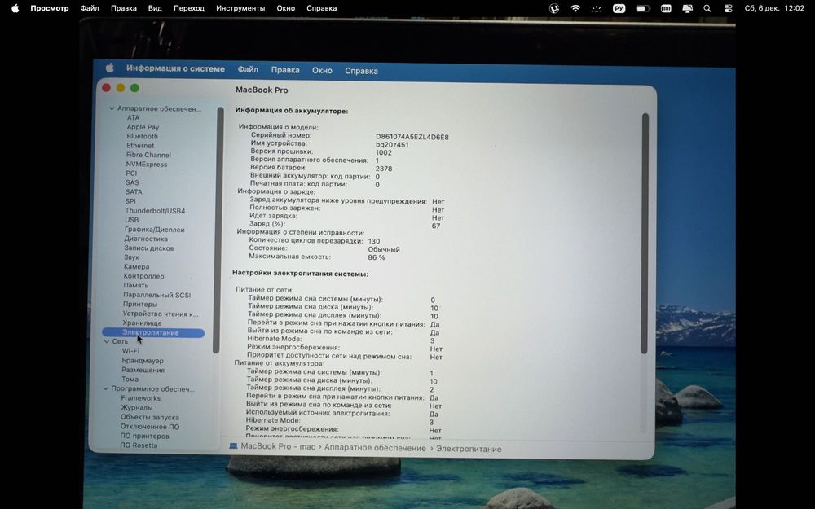The height and width of the screenshot is (509, 815).
Task: Click the keyboard brightness menu bar icon
Action: click(x=597, y=8)
